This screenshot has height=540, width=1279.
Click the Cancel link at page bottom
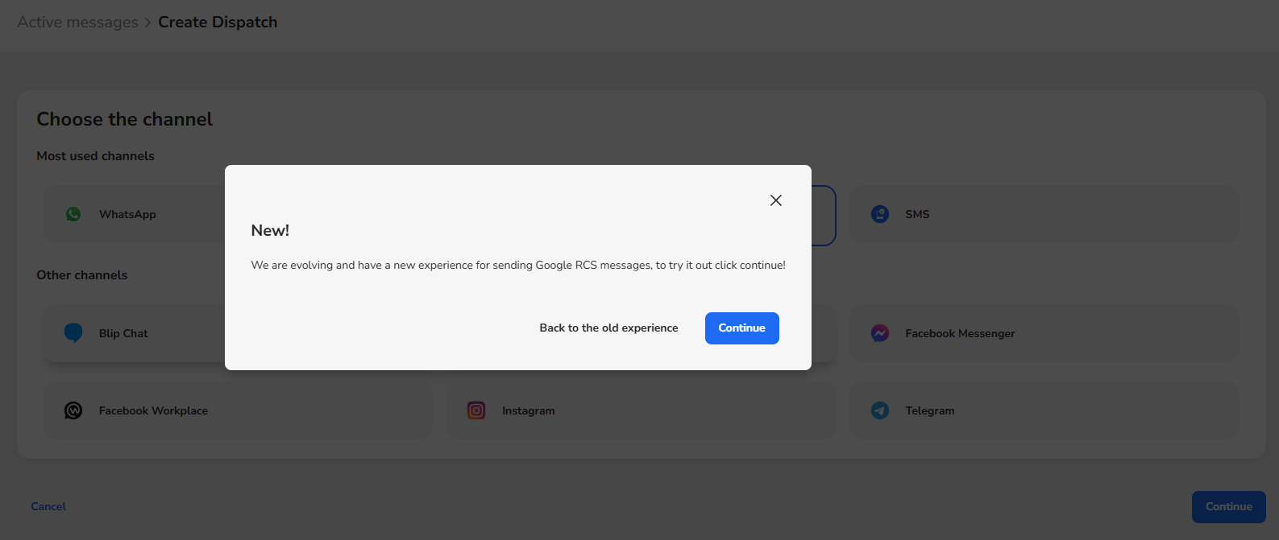tap(48, 506)
